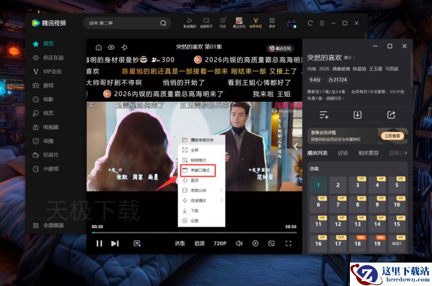Select 下载 in context menu

[x=201, y=211]
